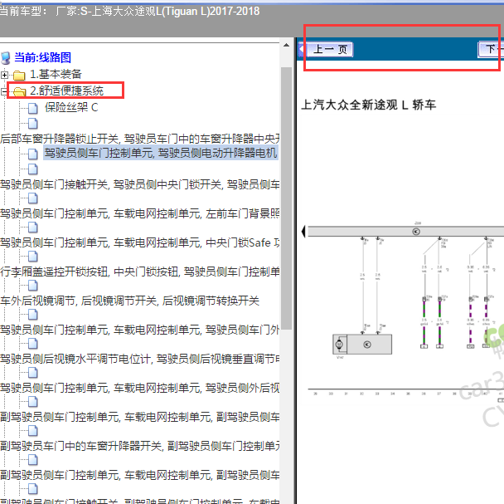This screenshot has width=504, height=504.
Task: Select the 1.基本装备 folder
Action: [x=56, y=75]
